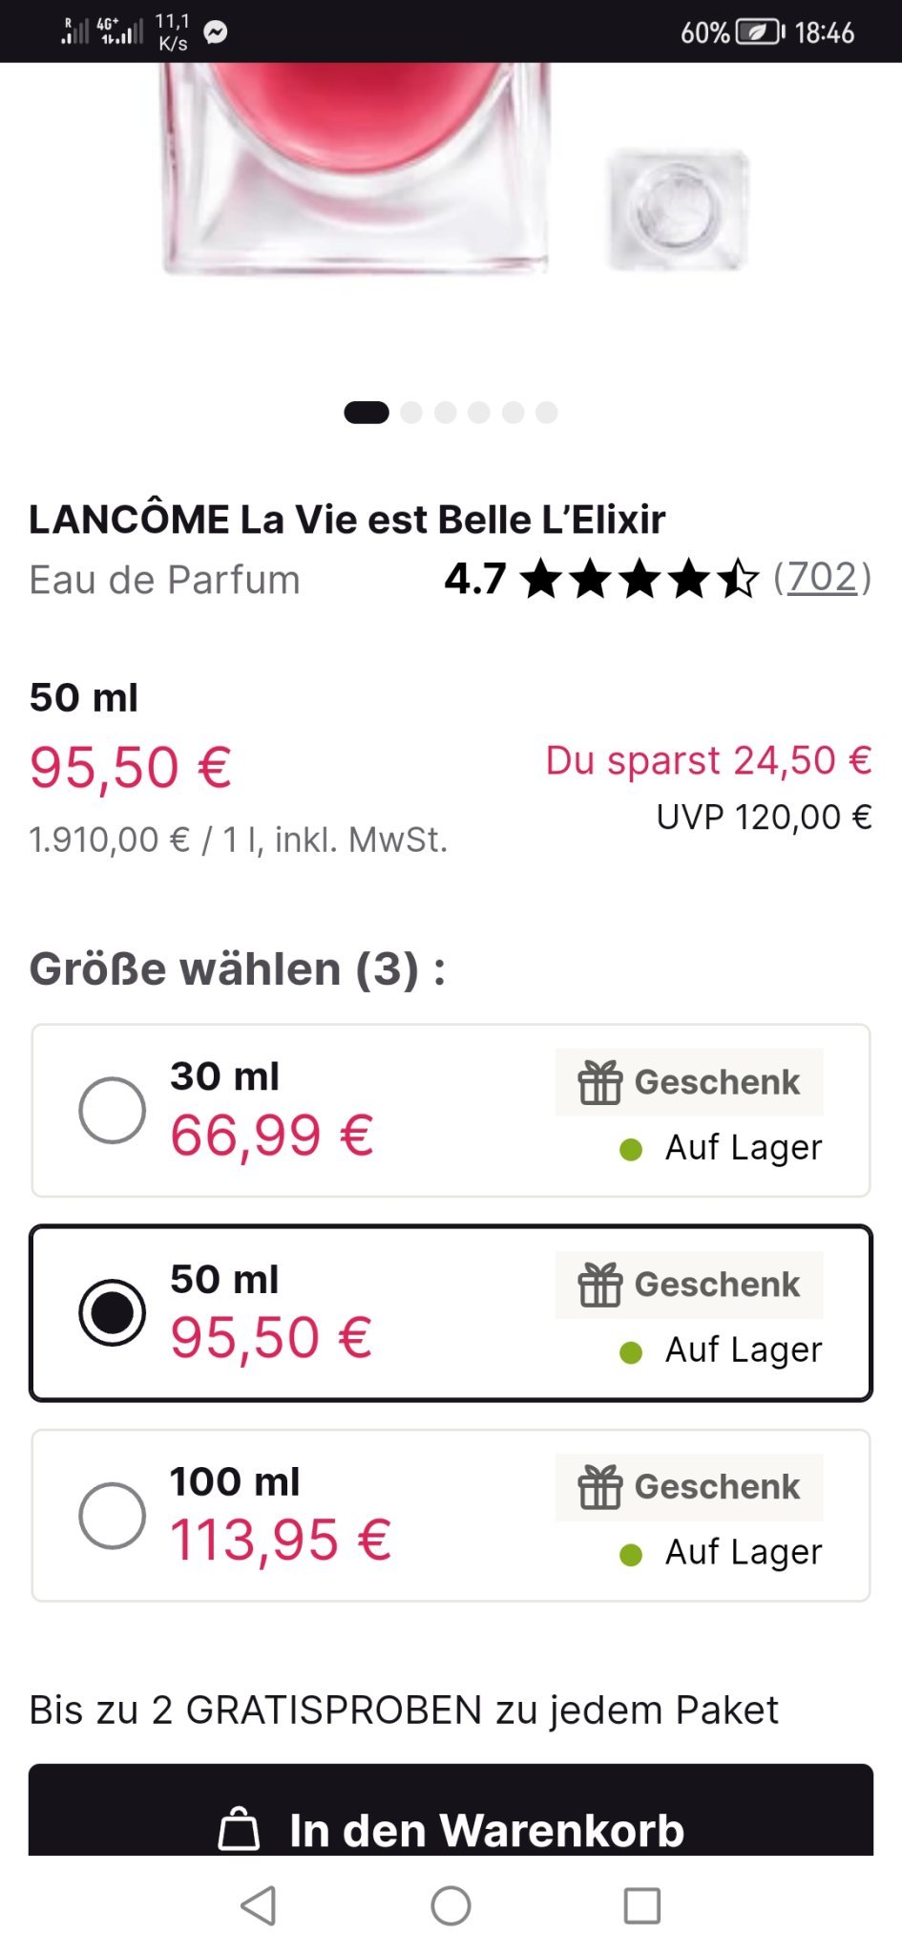
Task: Tap the Geschenk badge on the 100 ml option
Action: click(689, 1487)
